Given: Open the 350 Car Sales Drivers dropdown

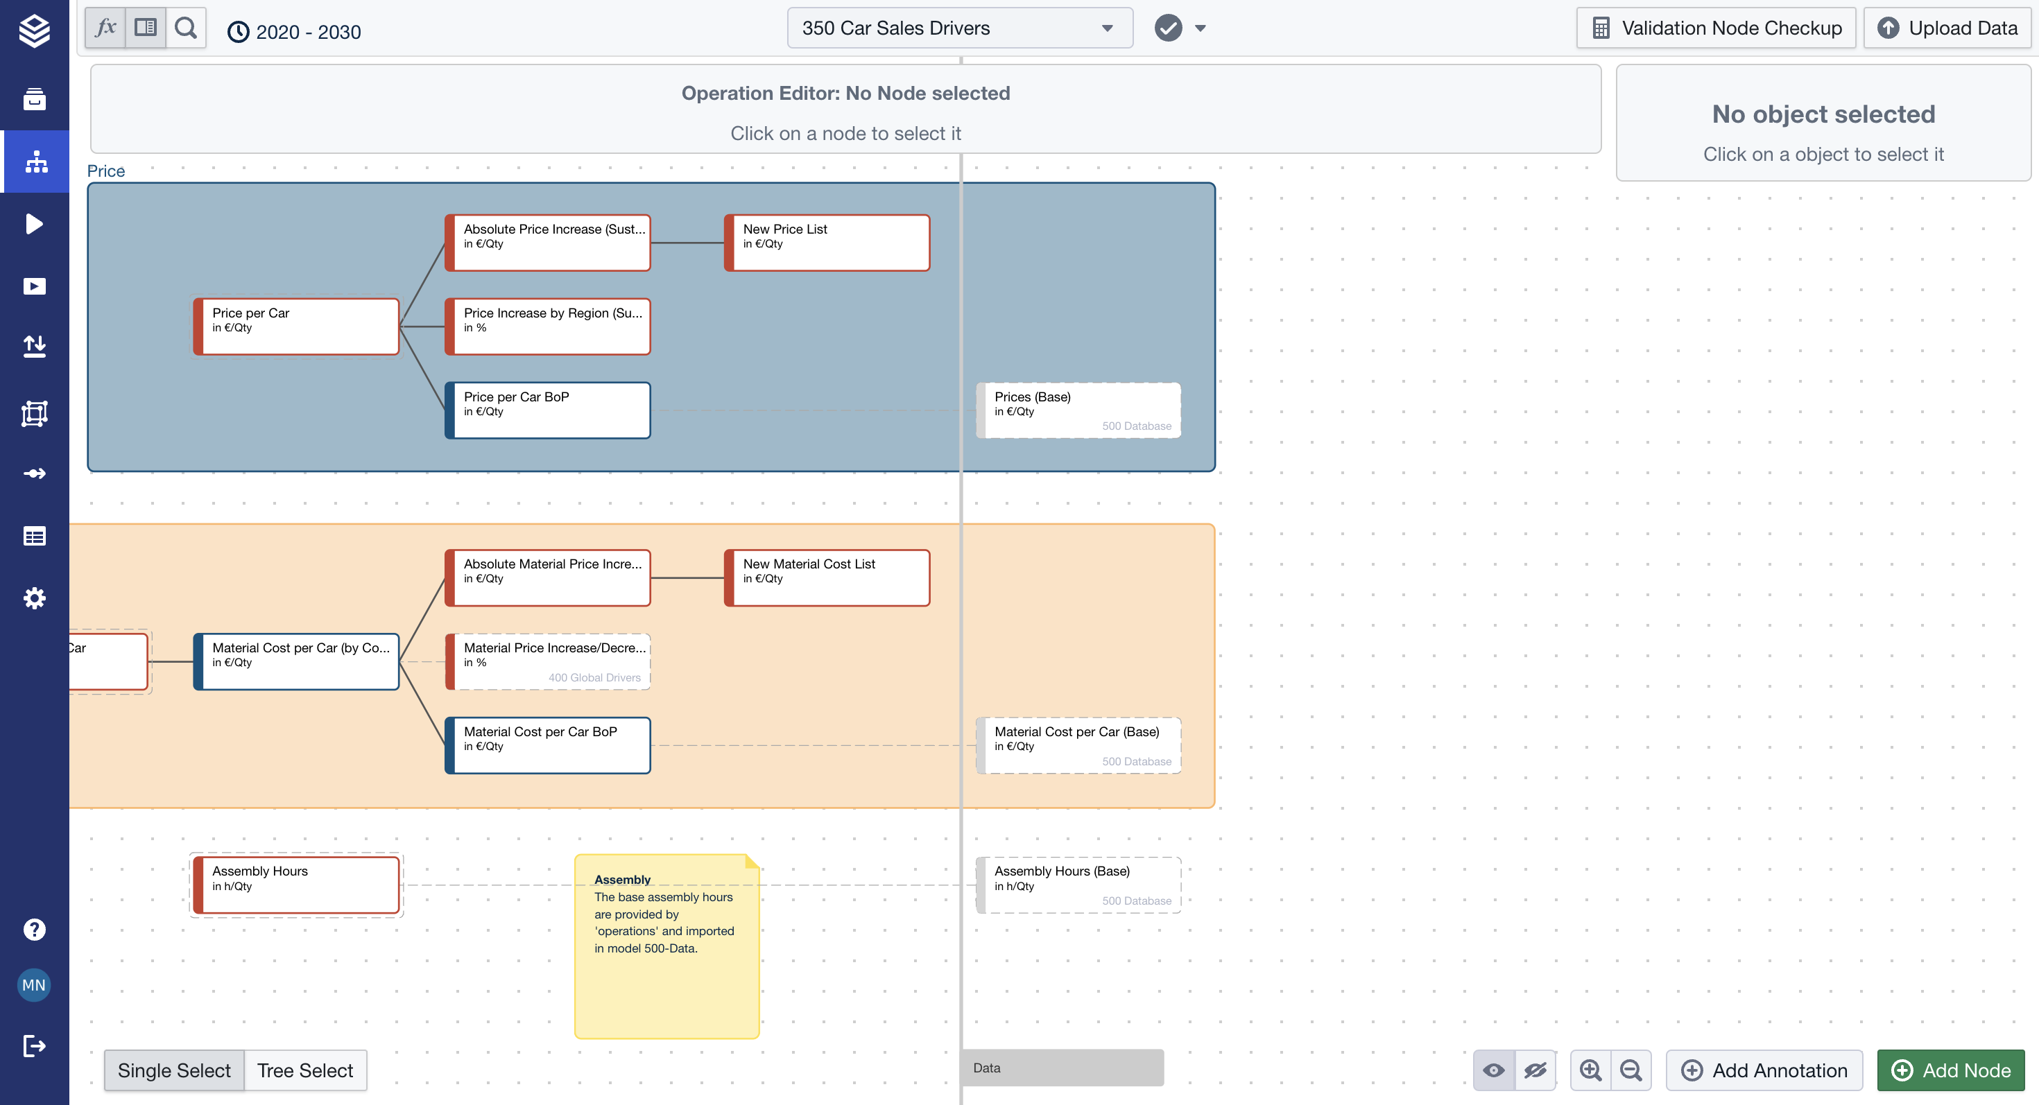Looking at the screenshot, I should point(959,28).
